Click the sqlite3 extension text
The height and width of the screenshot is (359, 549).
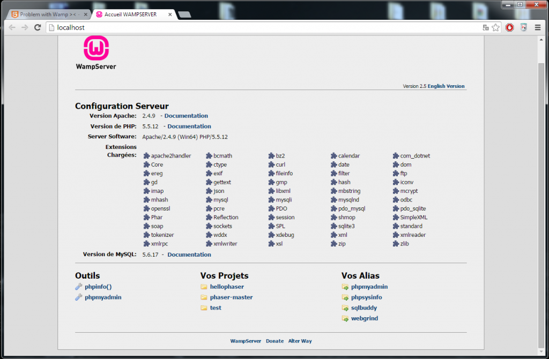tap(346, 226)
